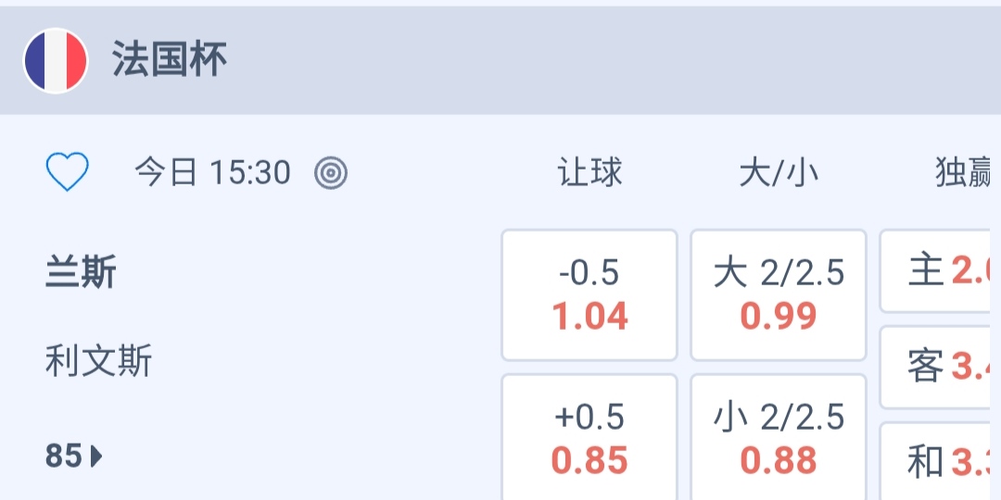Add match to favorites with heart icon
The image size is (1001, 500).
[68, 172]
